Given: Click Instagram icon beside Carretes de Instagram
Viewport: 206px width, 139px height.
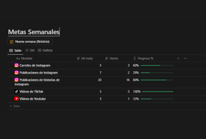Looking at the screenshot, I should [x=17, y=65].
